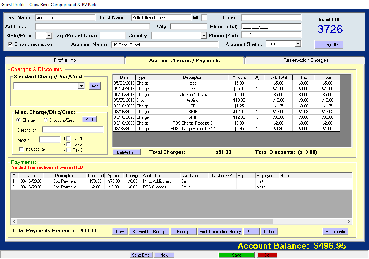This screenshot has width=369, height=259.
Task: Select the 'testing' Disc row
Action: click(x=226, y=100)
